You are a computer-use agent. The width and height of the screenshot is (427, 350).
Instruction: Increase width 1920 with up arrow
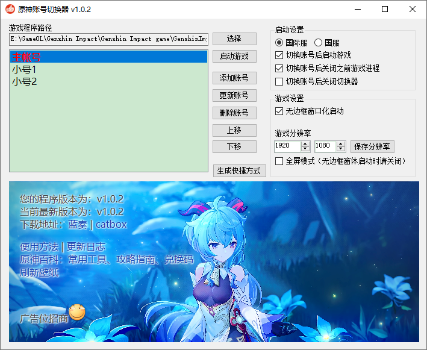[x=305, y=144]
